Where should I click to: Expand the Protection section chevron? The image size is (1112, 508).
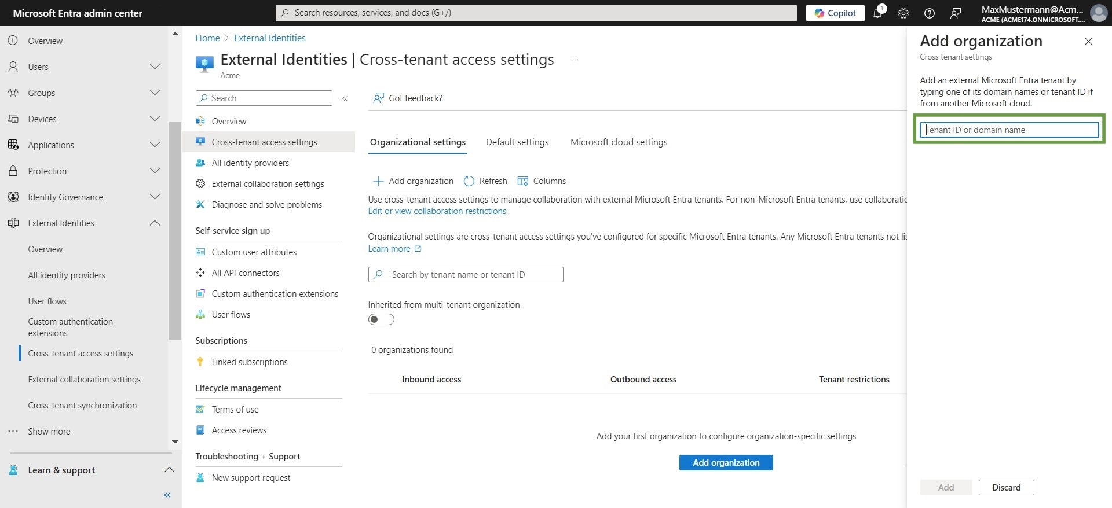155,171
